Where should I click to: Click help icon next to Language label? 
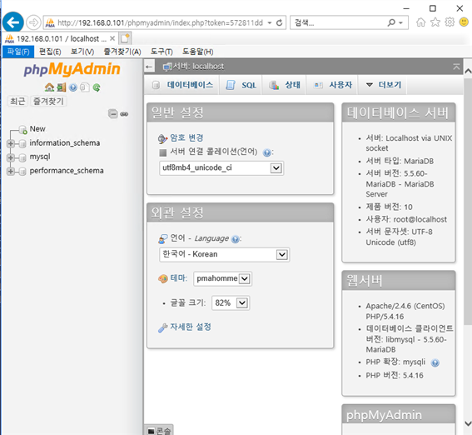click(x=236, y=239)
